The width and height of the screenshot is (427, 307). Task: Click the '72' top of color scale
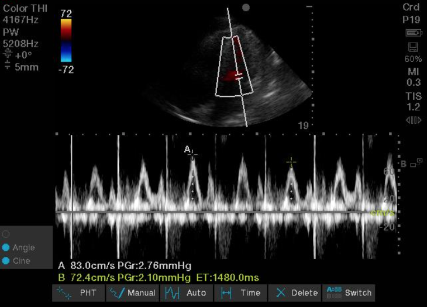pyautogui.click(x=66, y=13)
